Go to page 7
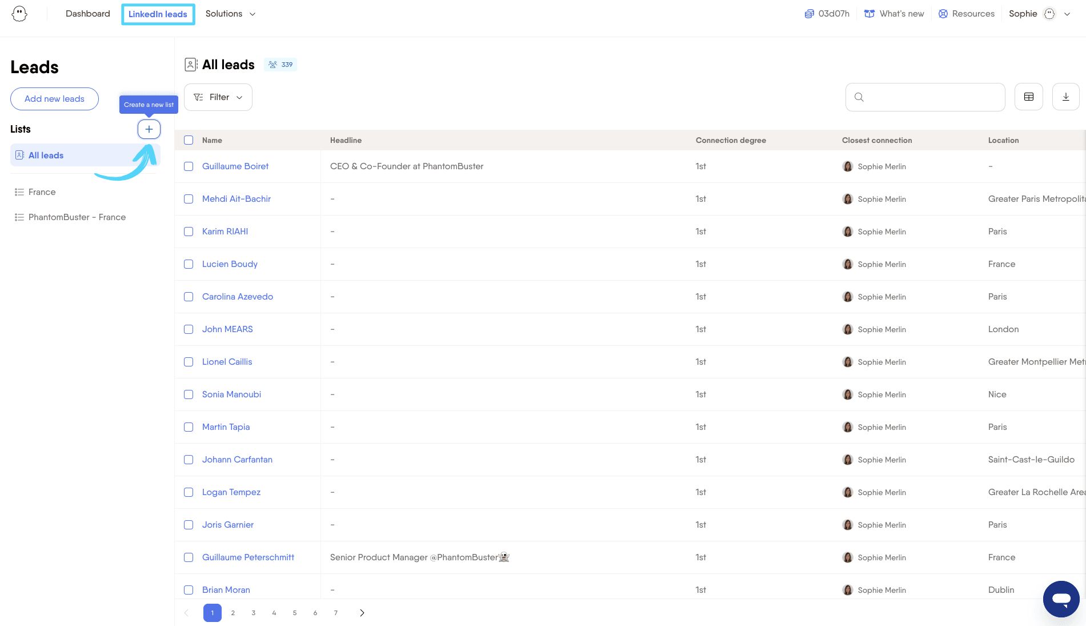The width and height of the screenshot is (1086, 626). click(336, 613)
